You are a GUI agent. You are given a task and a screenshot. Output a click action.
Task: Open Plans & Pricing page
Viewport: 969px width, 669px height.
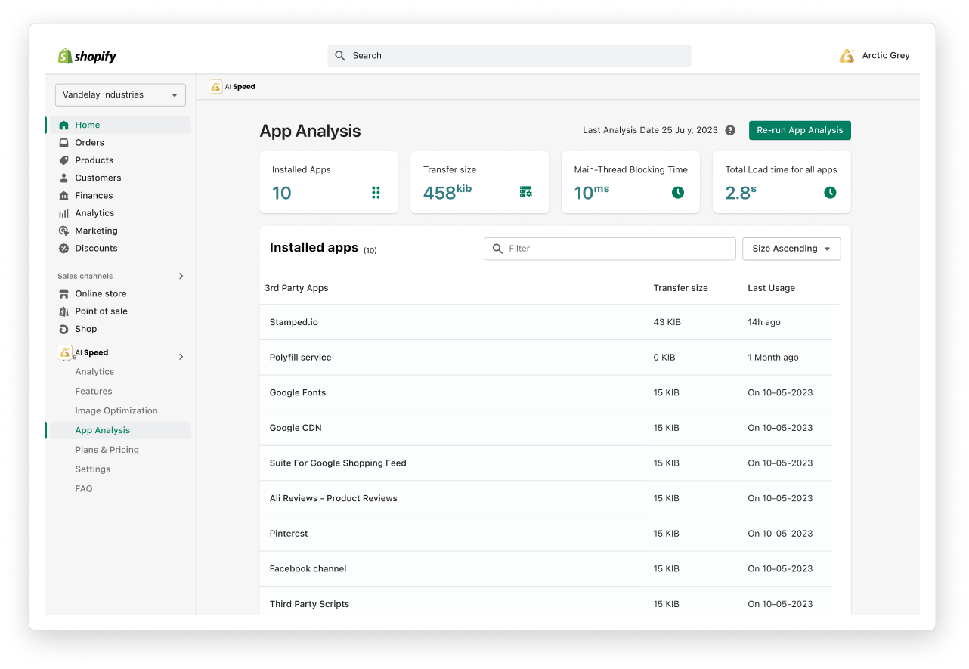(107, 450)
